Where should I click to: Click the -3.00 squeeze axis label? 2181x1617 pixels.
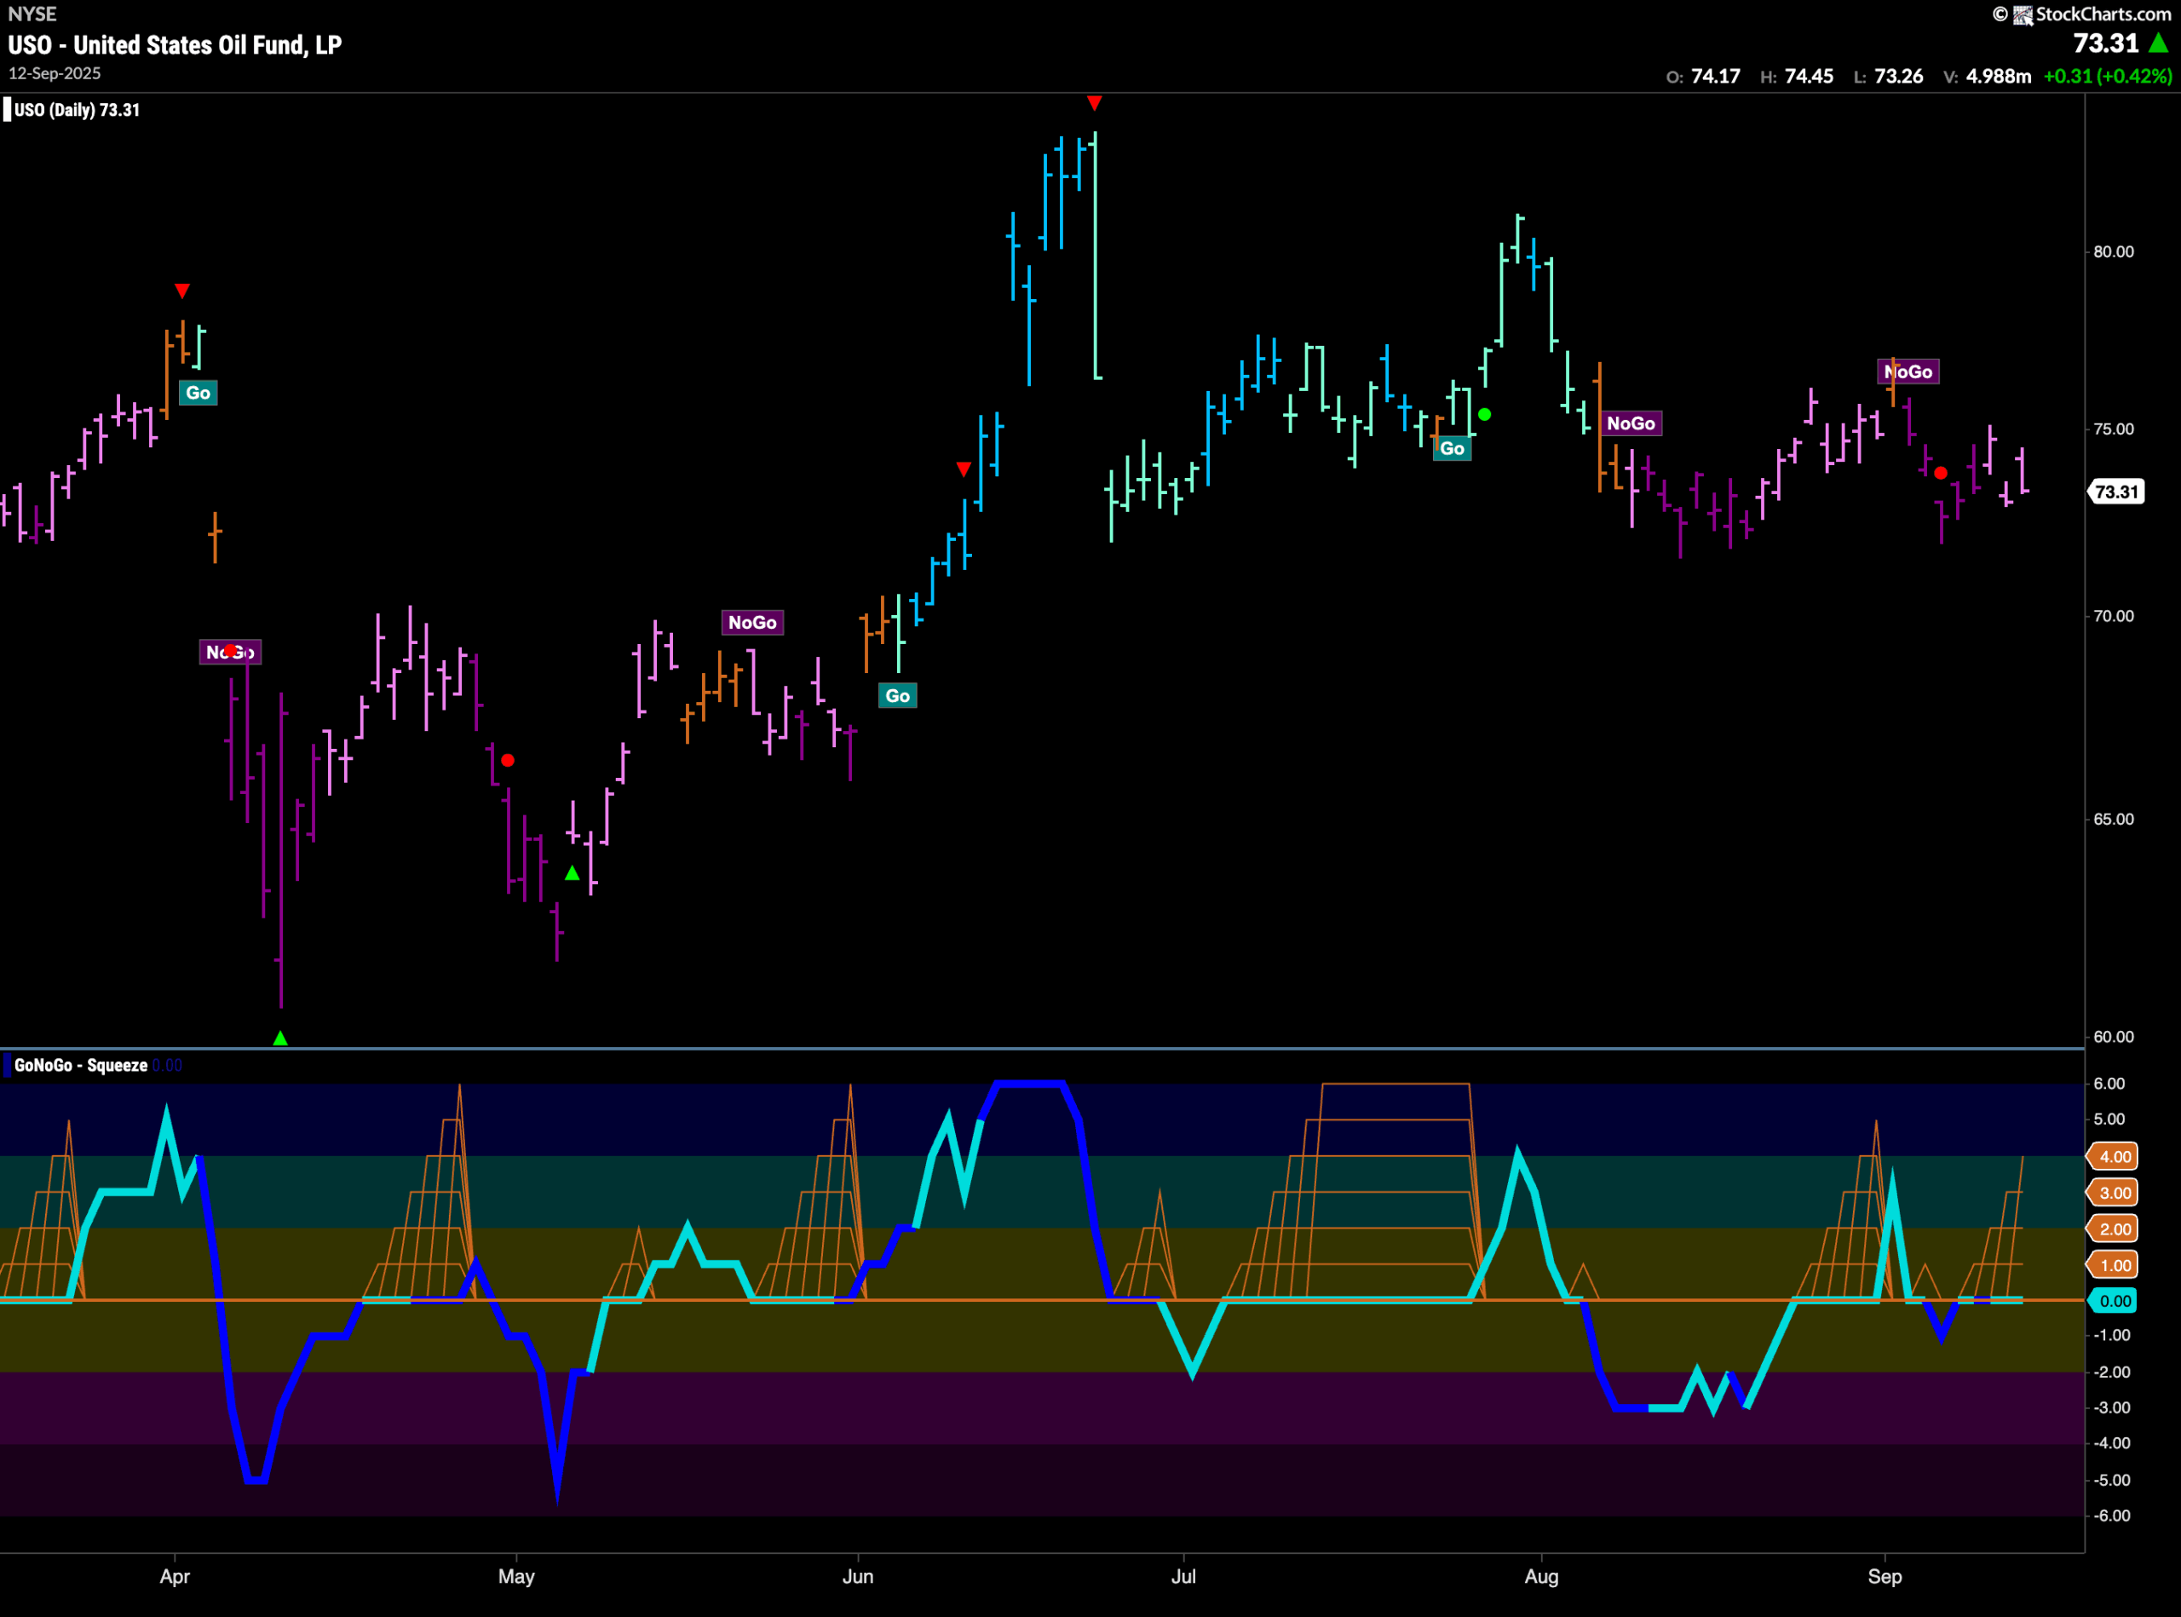tap(2110, 1407)
